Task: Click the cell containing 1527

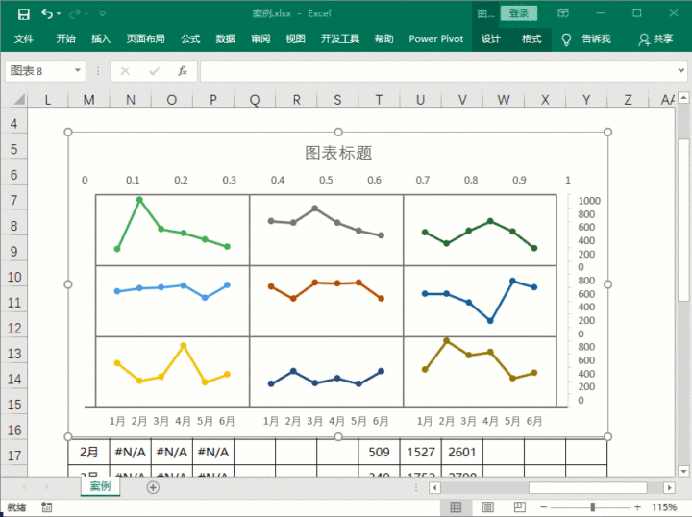Action: (x=421, y=452)
